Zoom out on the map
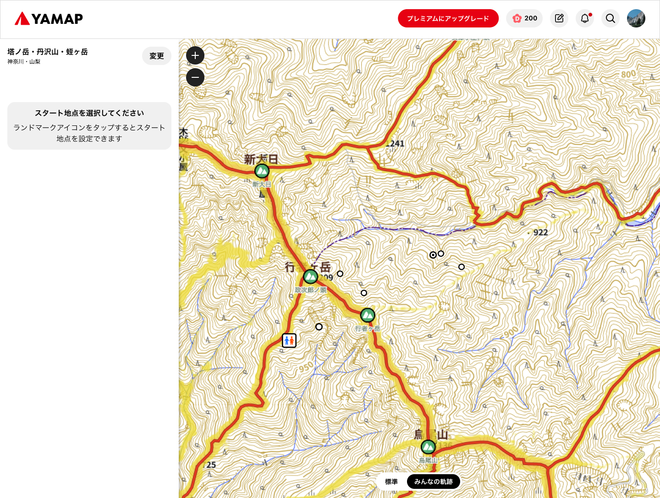660x498 pixels. [x=195, y=77]
